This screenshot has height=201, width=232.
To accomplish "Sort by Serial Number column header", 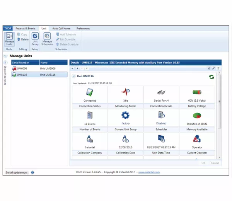I will point(25,63).
